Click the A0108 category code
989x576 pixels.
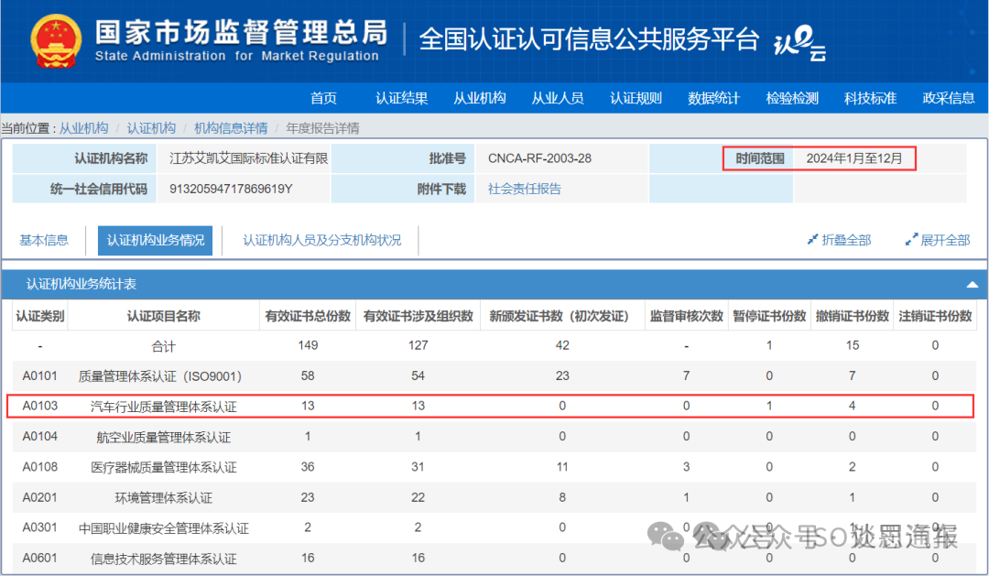coord(39,467)
